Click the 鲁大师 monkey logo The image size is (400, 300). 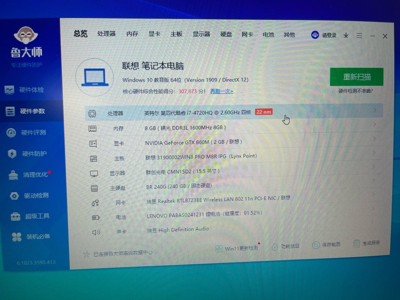coord(26,35)
